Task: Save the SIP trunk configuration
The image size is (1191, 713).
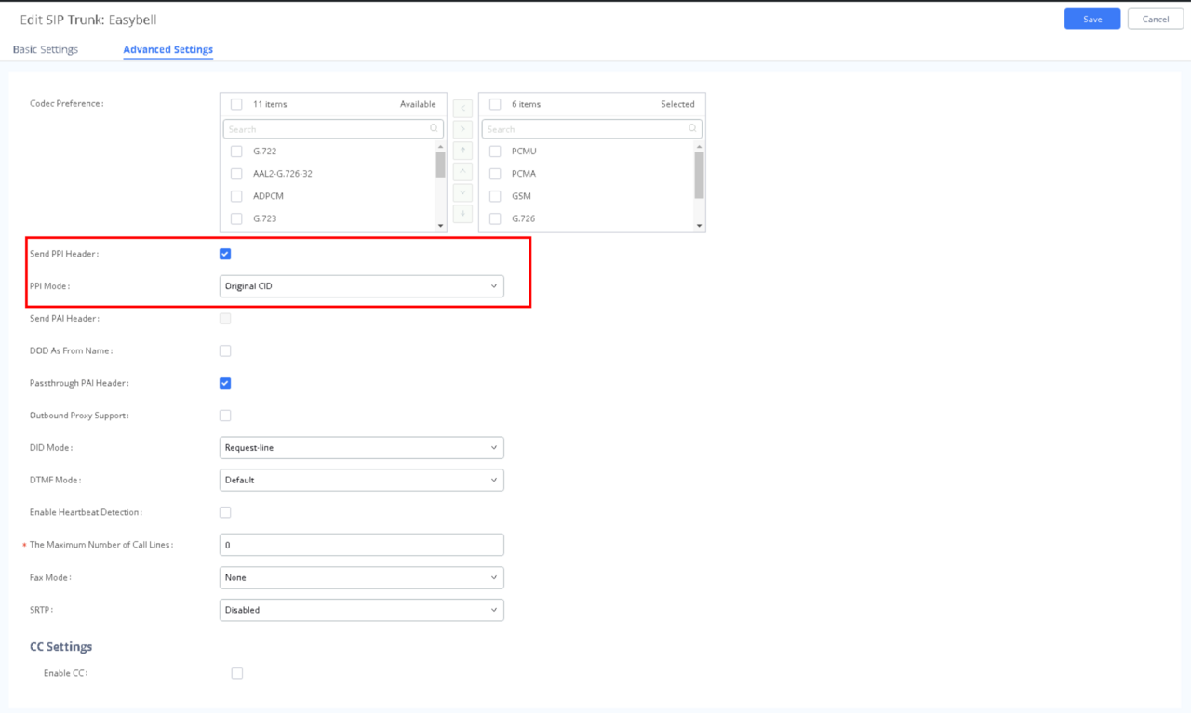Action: pos(1091,19)
